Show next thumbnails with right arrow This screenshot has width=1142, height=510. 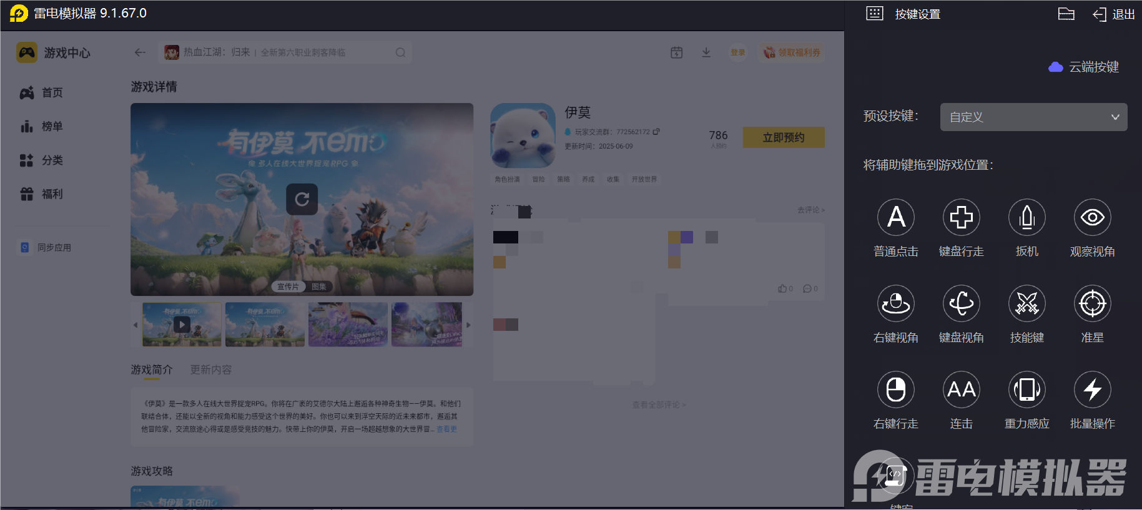tap(468, 325)
